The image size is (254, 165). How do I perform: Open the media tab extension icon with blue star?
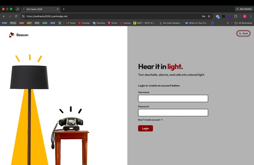[218, 16]
